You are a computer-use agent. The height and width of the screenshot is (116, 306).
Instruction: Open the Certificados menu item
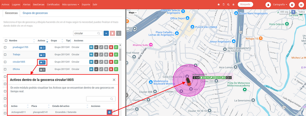click(x=53, y=4)
